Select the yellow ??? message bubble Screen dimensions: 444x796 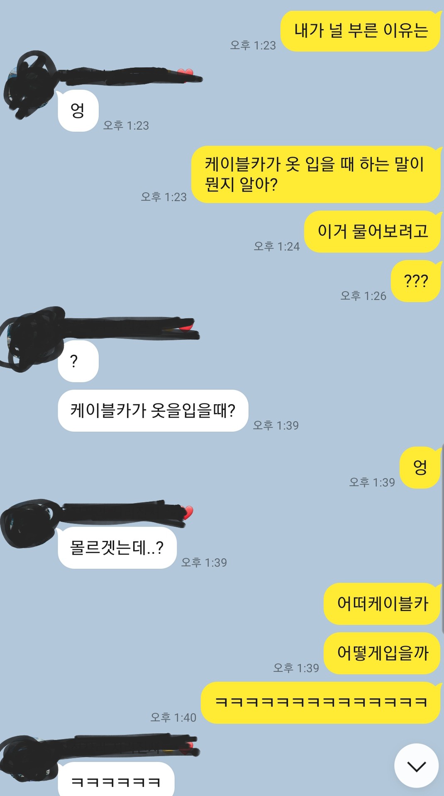point(416,281)
